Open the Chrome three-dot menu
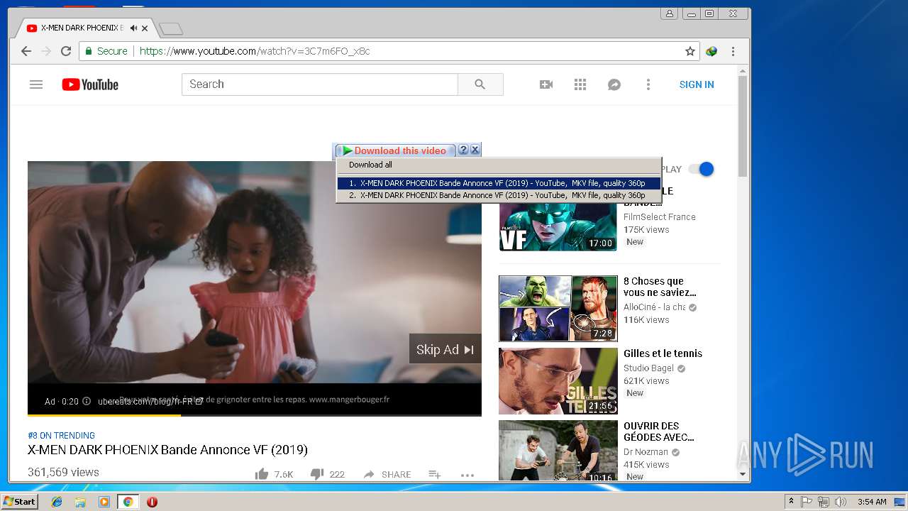The height and width of the screenshot is (511, 908). [x=733, y=51]
